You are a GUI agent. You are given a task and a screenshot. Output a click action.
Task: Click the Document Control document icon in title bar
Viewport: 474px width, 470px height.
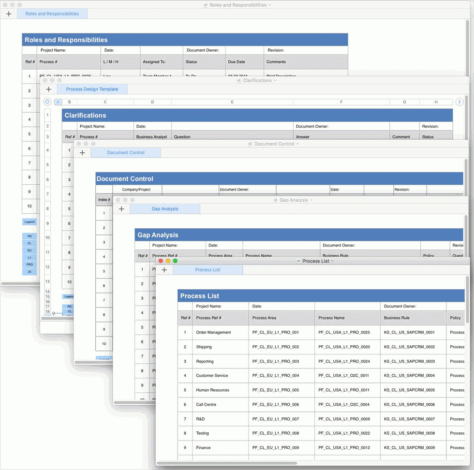click(x=251, y=144)
